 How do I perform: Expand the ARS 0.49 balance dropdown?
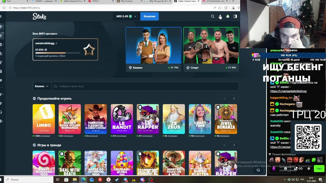click(x=126, y=16)
